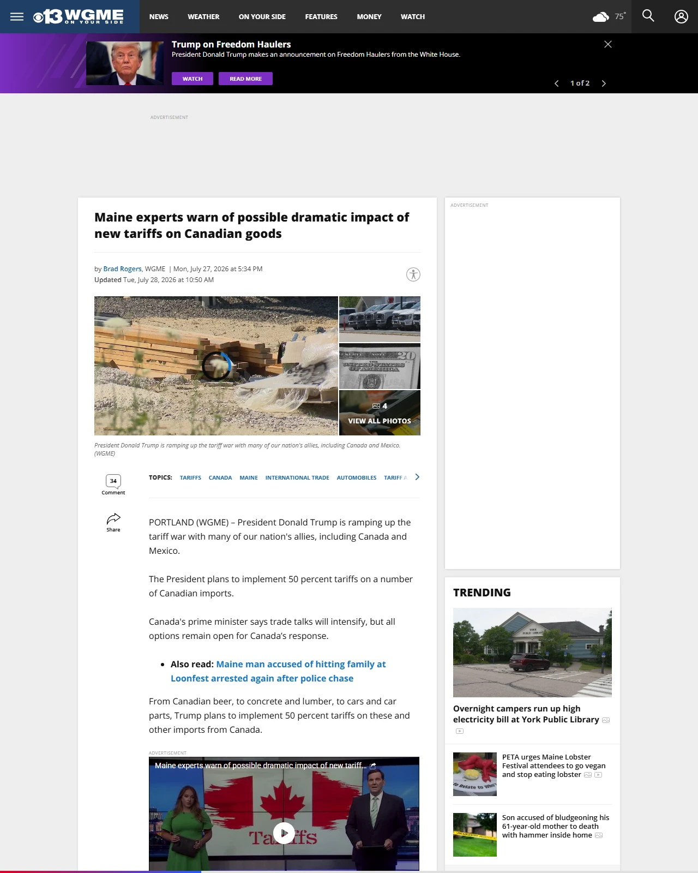
Task: Open the WATCH menu
Action: point(413,17)
